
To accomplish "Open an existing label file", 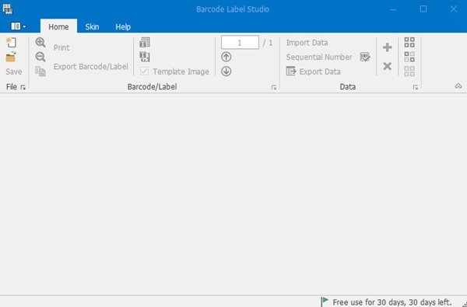I will pyautogui.click(x=11, y=57).
